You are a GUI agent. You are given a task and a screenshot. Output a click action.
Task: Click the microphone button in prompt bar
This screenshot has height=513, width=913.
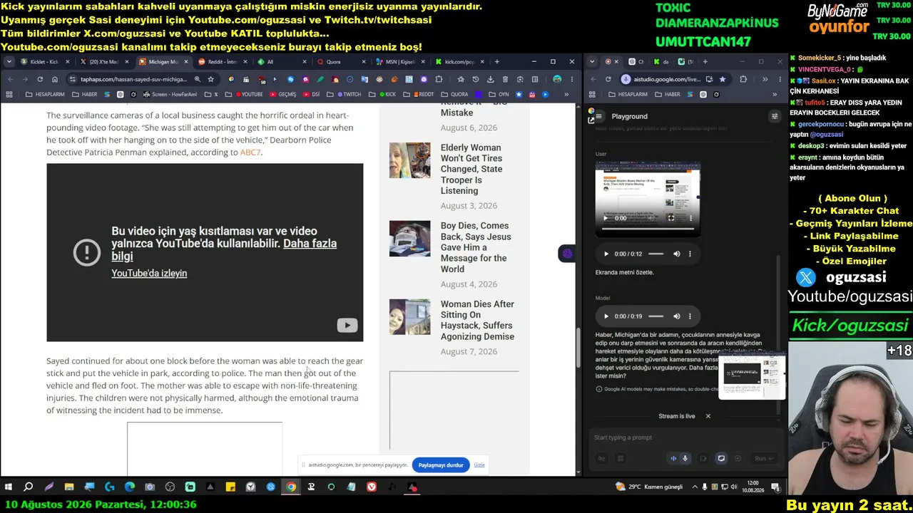(685, 458)
